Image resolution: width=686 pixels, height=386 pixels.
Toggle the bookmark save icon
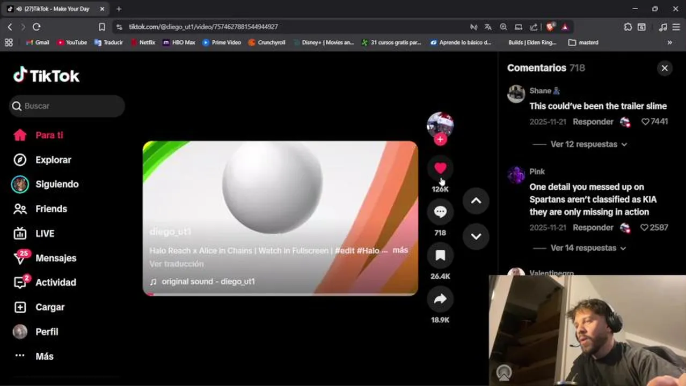(440, 255)
